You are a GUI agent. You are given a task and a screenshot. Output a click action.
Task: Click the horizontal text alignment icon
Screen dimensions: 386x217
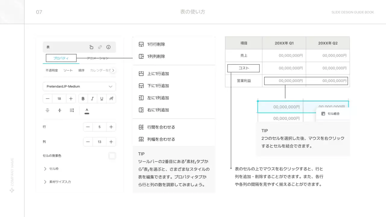47,110
